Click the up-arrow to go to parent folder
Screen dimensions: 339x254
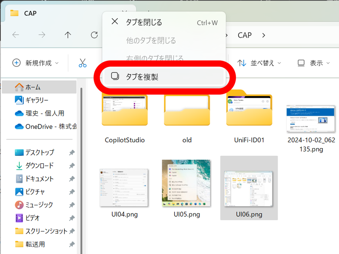click(67, 35)
